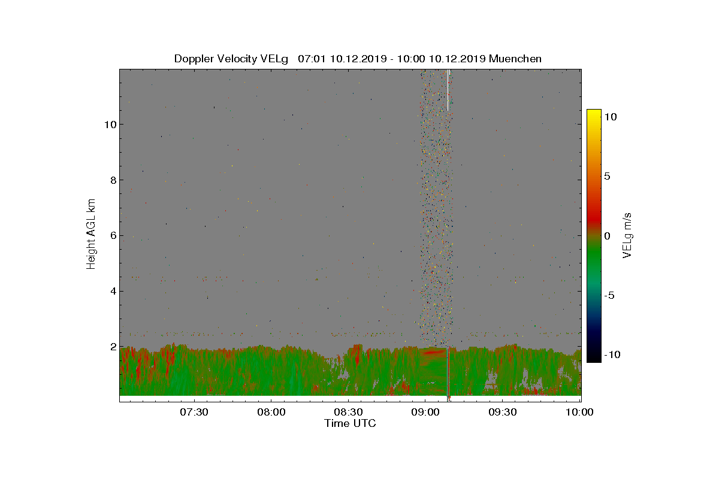
Task: Click the white vertical line near 09:10
Action: 448,90
